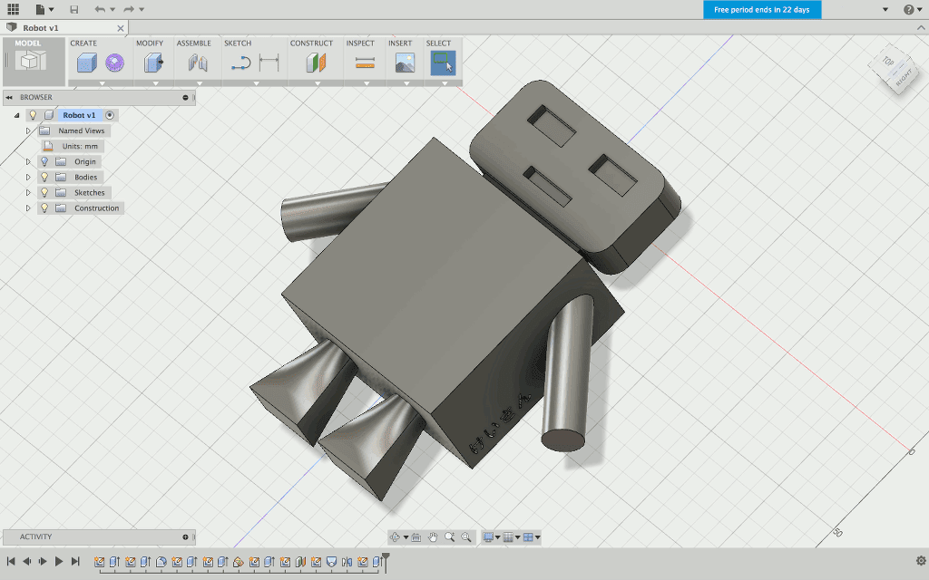This screenshot has width=929, height=580.
Task: Click the Sketch dimension tool icon
Action: pyautogui.click(x=269, y=63)
